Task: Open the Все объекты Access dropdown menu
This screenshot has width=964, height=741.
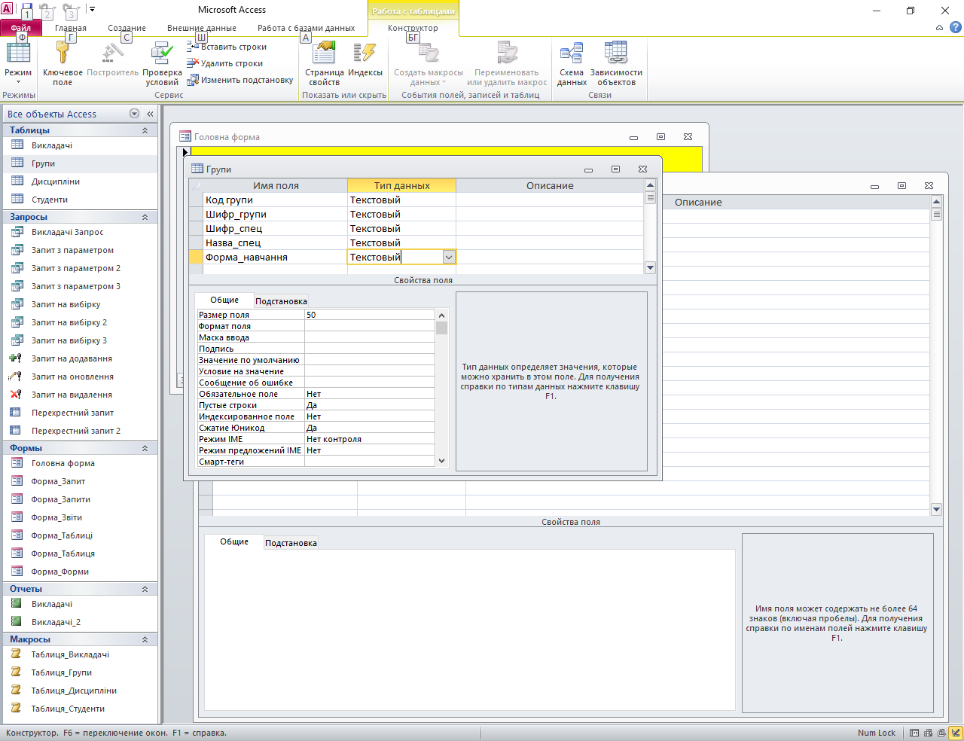Action: pos(134,114)
